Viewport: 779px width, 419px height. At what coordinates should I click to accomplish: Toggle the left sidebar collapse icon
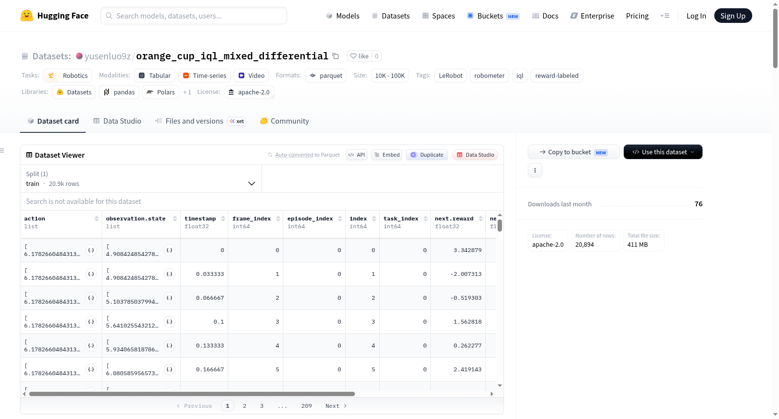pos(2,150)
